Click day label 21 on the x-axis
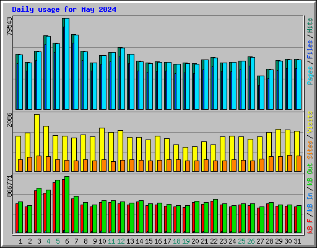The width and height of the screenshot is (317, 248). 204,241
